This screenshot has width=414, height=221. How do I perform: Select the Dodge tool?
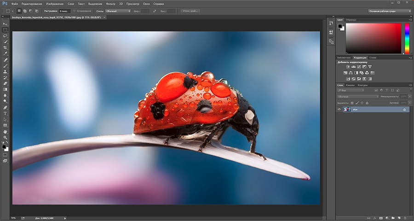(x=5, y=101)
